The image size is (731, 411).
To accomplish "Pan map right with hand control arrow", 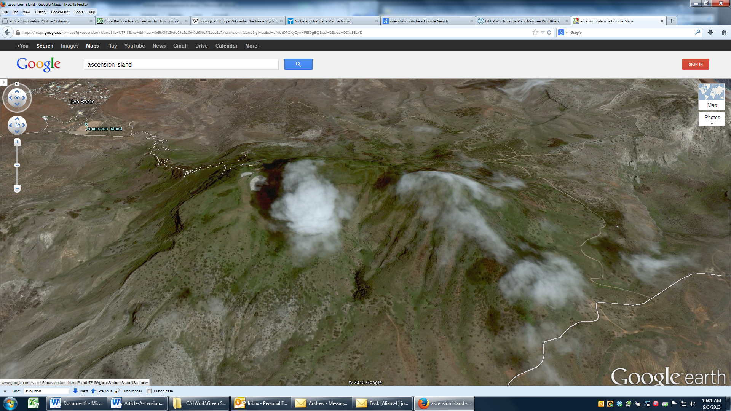I will 24,125.
